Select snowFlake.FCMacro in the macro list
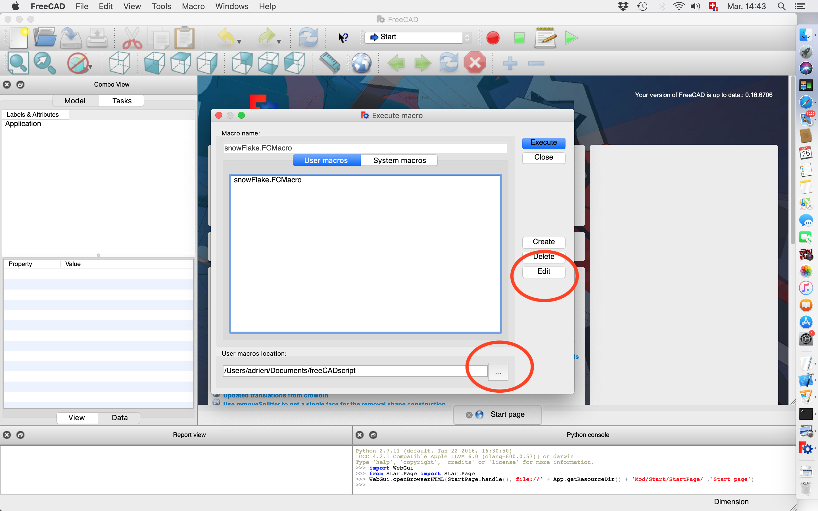Viewport: 818px width, 511px height. (x=267, y=180)
